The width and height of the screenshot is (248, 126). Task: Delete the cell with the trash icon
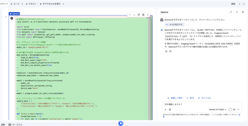(x=143, y=15)
